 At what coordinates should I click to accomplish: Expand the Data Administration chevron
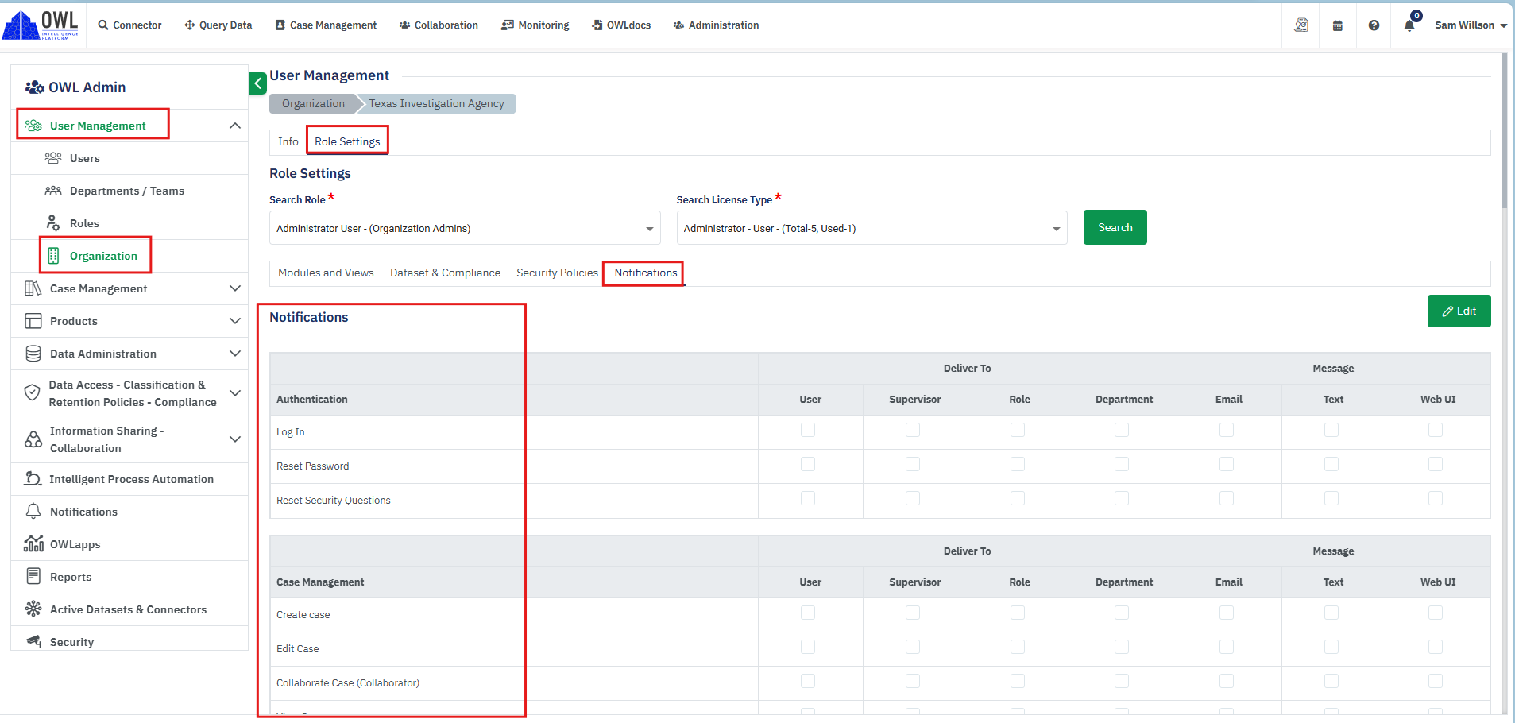235,354
